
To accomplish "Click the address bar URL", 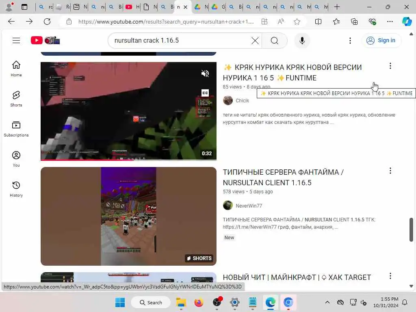I will 166,22.
